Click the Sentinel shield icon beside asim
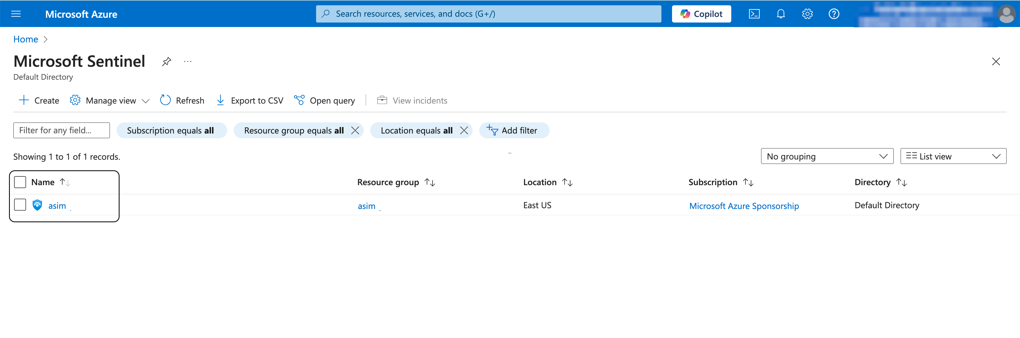Image resolution: width=1020 pixels, height=338 pixels. [37, 205]
